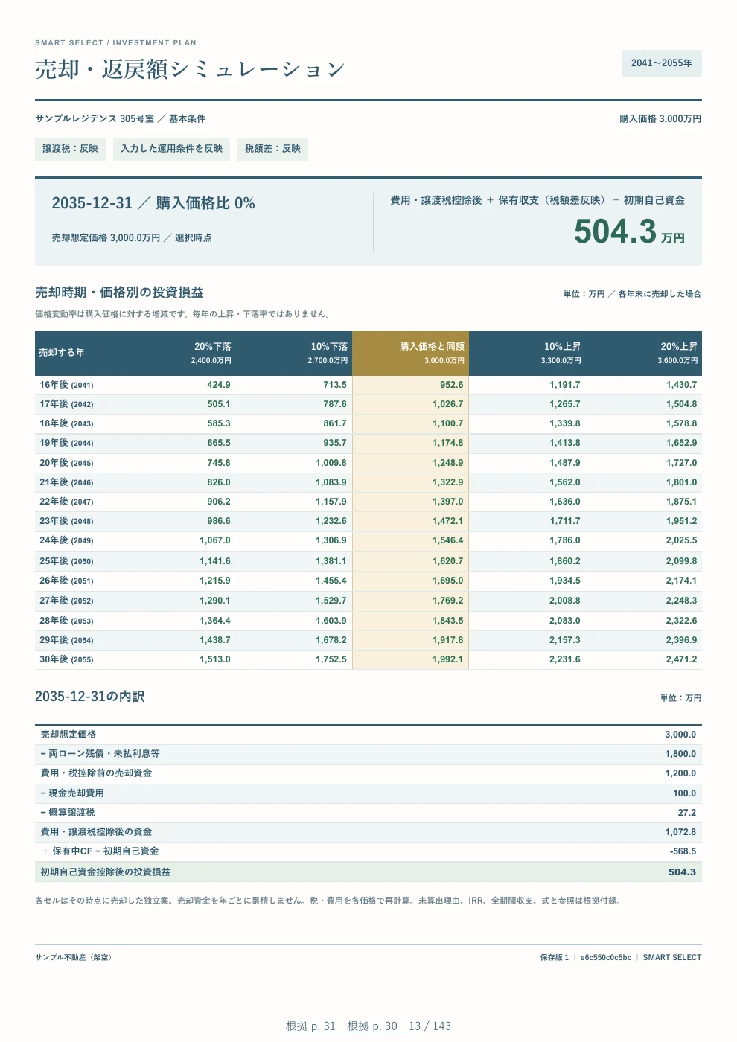737x1042 pixels.
Task: Click the 概算譲渡税 row amount 27.2
Action: point(687,813)
